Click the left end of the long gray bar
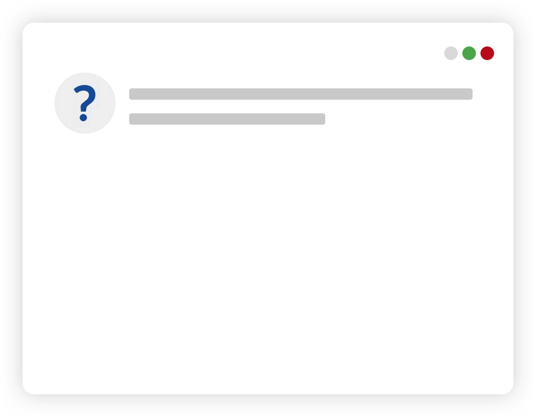This screenshot has width=536, height=417. 134,94
